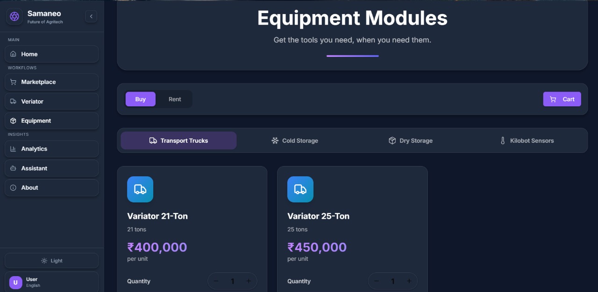Open the About page
Screen dimensions: 598x292
[52, 188]
